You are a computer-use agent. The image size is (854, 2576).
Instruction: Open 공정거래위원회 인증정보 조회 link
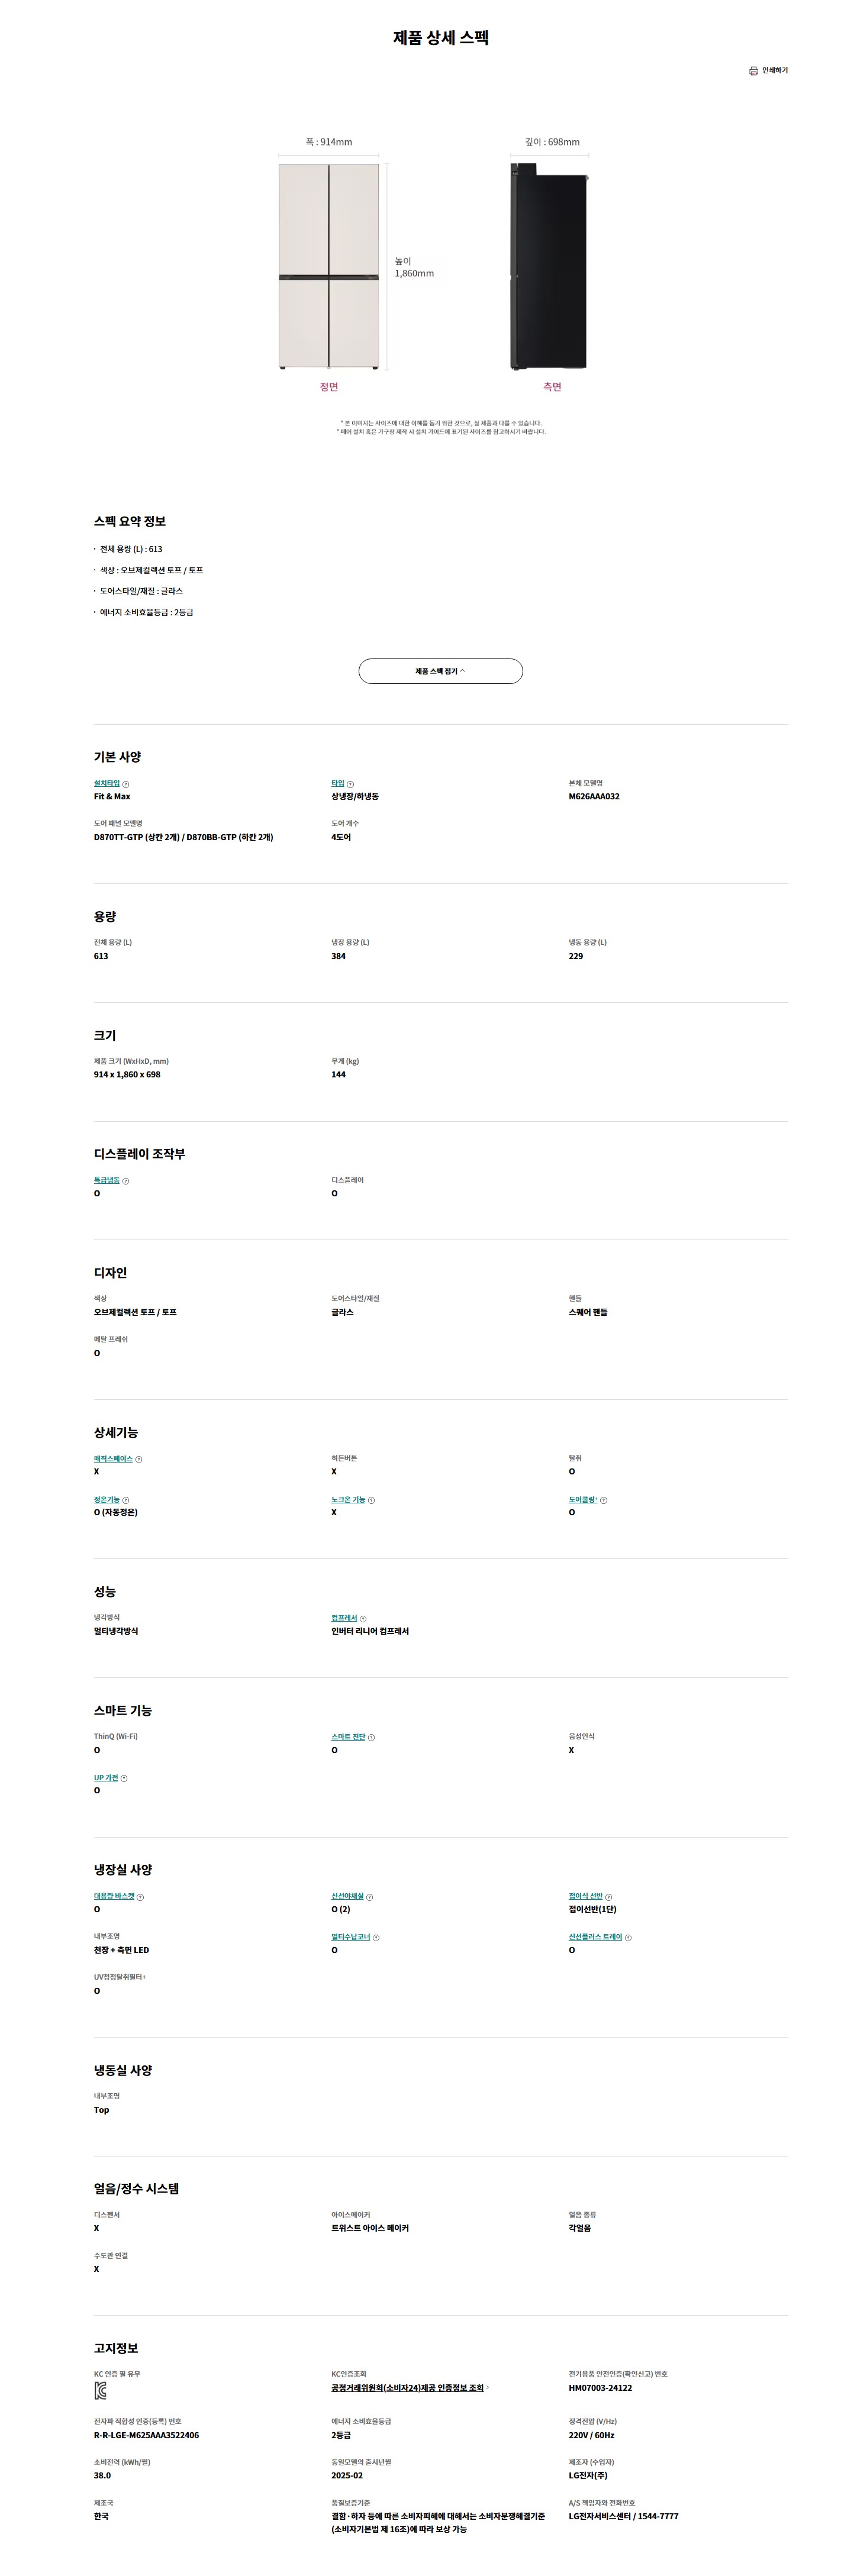[x=408, y=2388]
